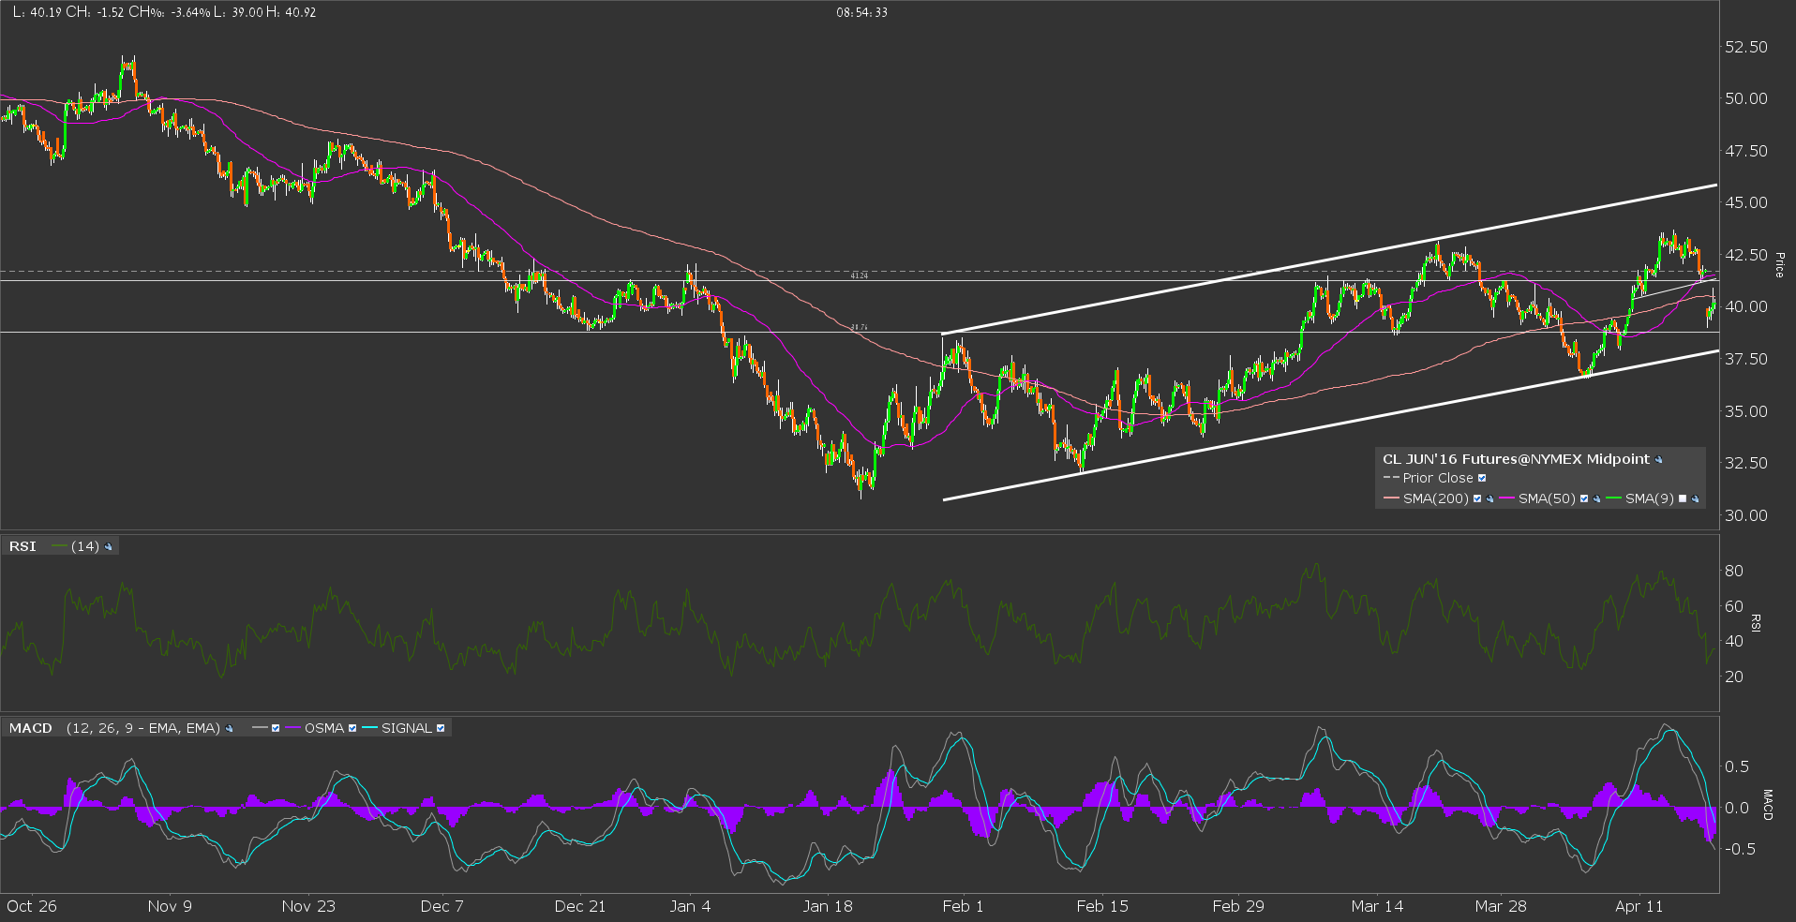Click the last price value 40.19

pos(45,13)
